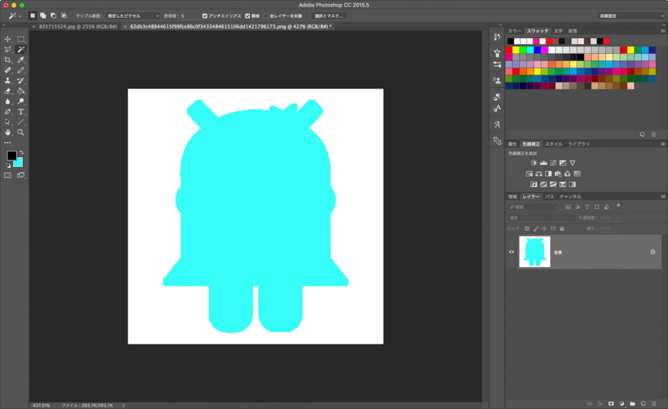Open the Magic Wand tool preset picker
Screen dimensions: 668x409
[x=15, y=16]
